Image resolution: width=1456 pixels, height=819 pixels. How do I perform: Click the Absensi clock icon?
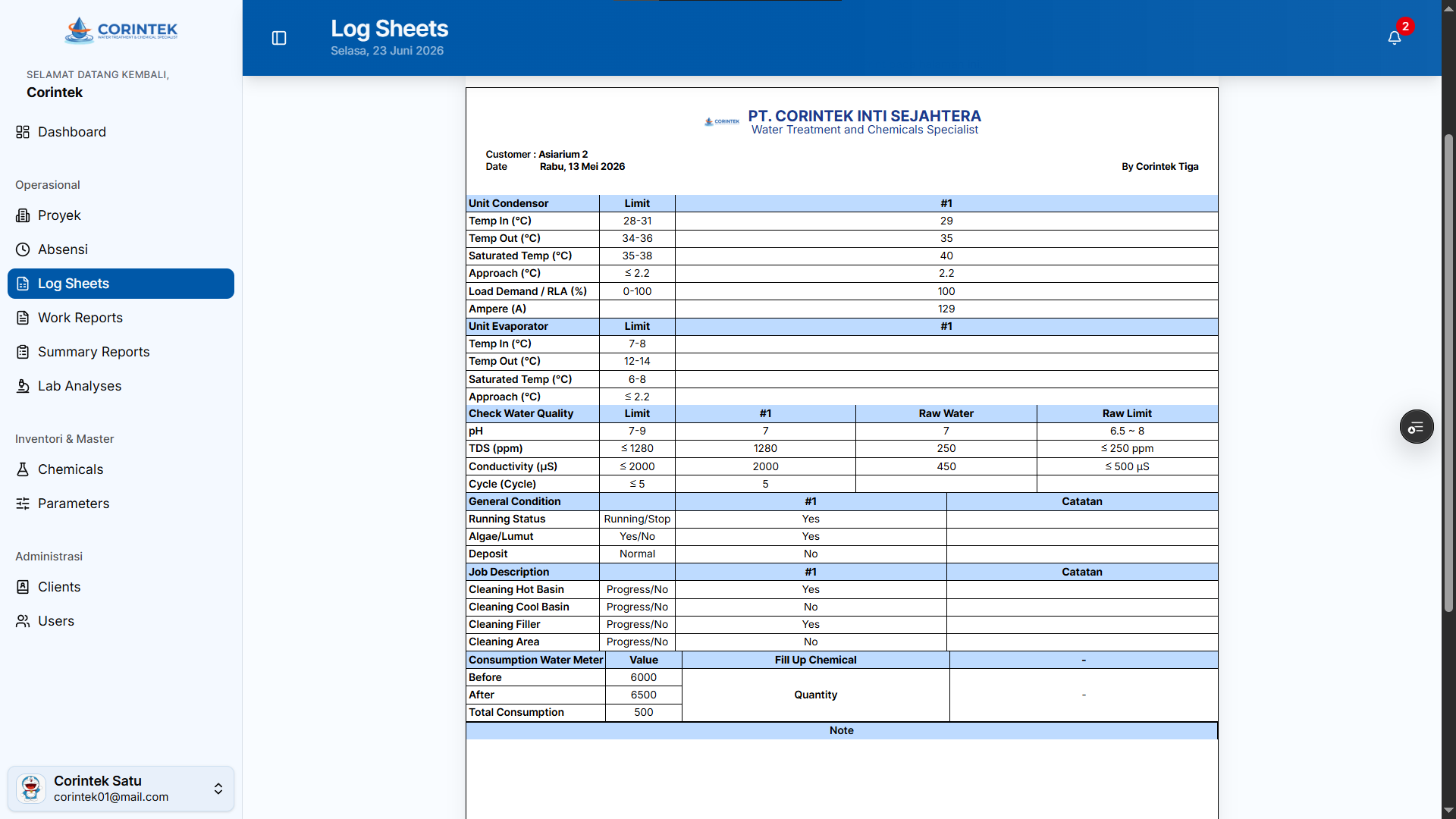pos(23,249)
